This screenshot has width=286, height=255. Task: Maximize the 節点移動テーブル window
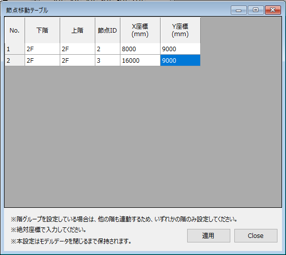pos(256,10)
